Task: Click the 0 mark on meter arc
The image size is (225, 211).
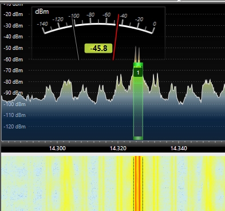Action: pos(155,24)
